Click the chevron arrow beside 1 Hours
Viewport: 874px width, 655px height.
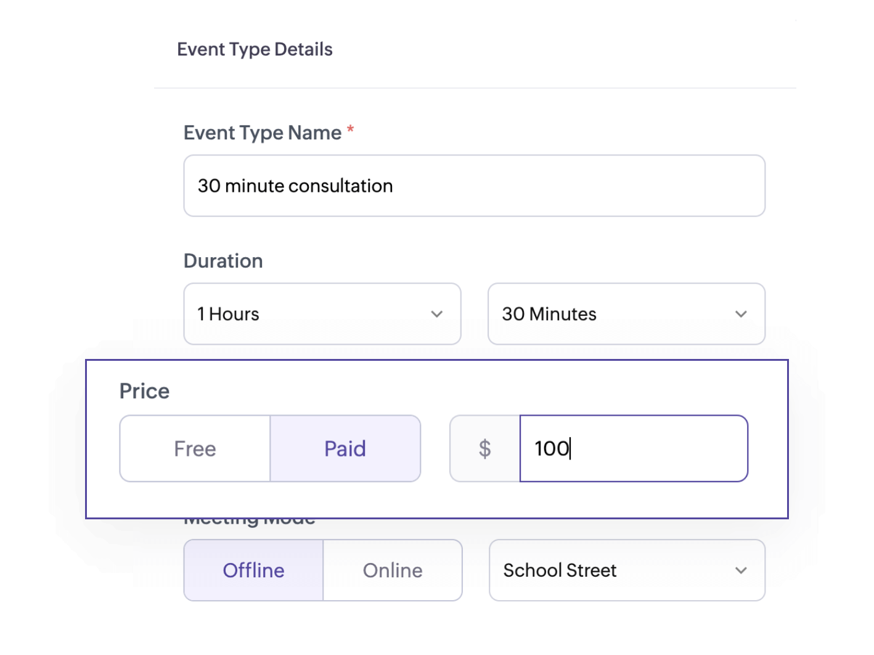pos(437,314)
